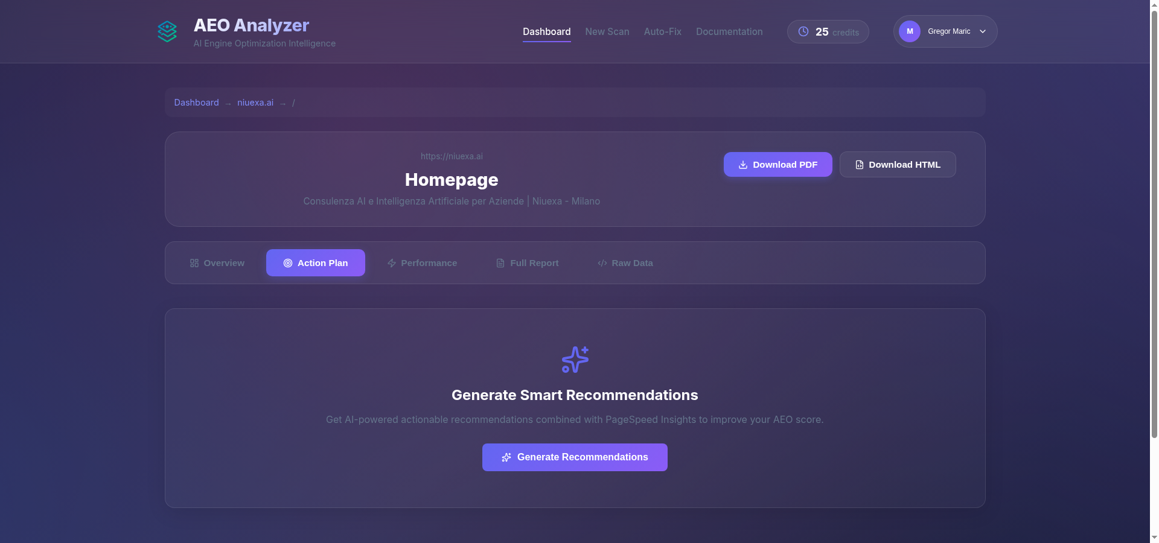Click the page vertical scrollbar
The width and height of the screenshot is (1159, 543).
click(x=1154, y=241)
